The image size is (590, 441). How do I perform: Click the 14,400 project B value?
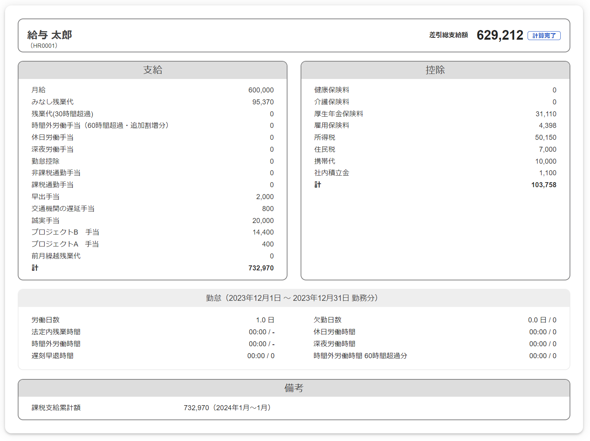tap(263, 232)
